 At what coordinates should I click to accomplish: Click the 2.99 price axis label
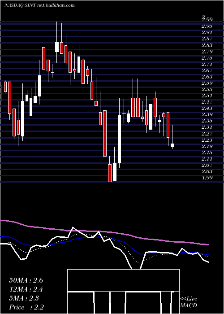point(207,19)
